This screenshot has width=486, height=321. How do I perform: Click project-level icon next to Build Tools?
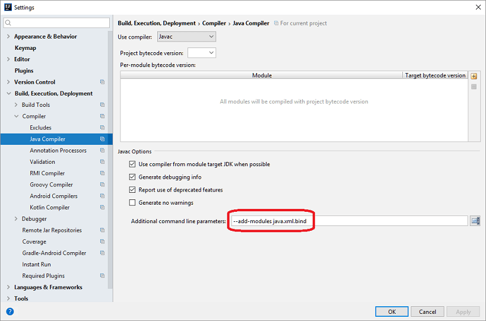tap(102, 105)
